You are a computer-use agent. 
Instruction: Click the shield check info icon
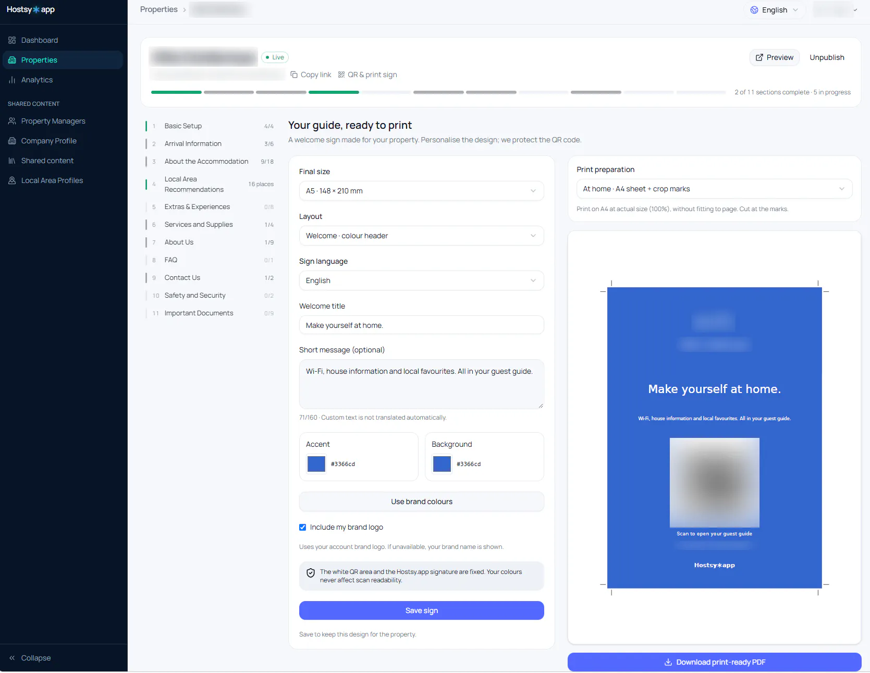(311, 573)
